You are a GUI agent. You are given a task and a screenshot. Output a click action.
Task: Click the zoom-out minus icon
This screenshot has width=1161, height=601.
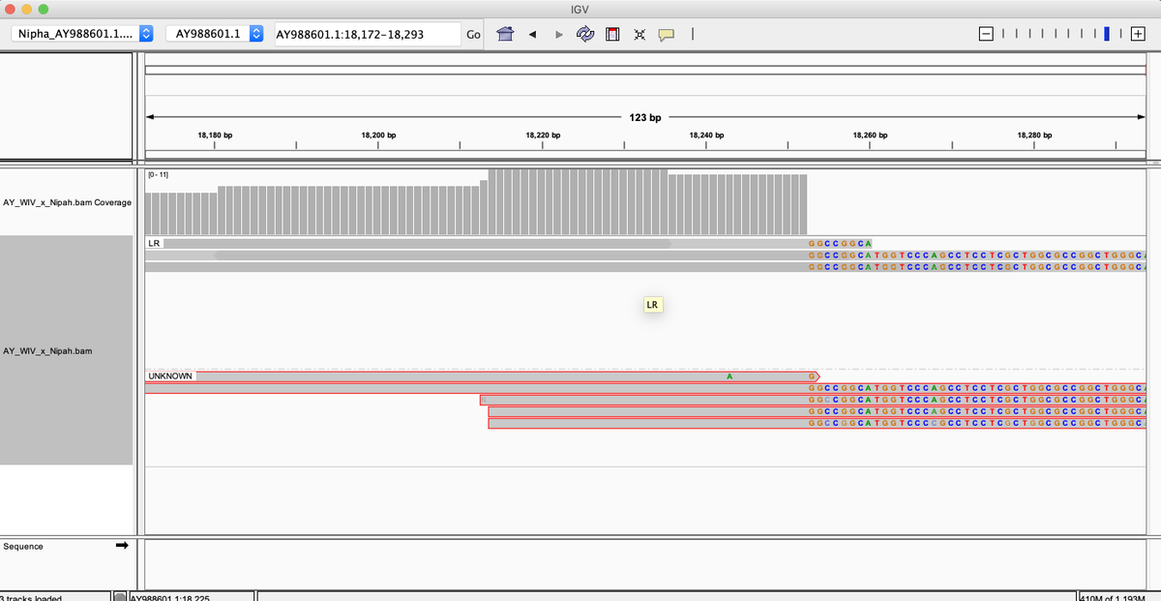986,32
